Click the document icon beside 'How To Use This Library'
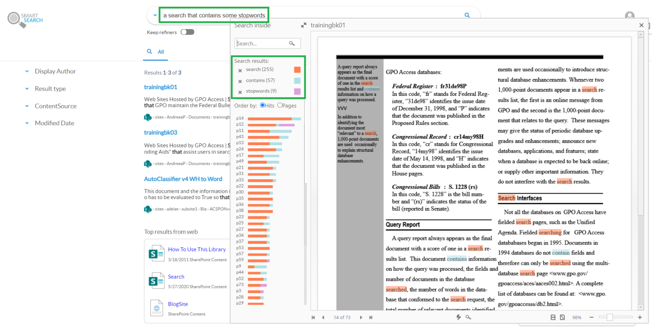Image resolution: width=652 pixels, height=329 pixels. pos(156,253)
